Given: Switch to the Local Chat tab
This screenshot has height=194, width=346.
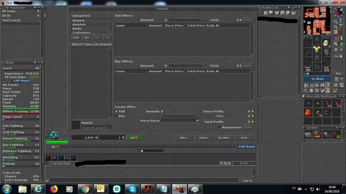Looking at the screenshot, I should click(x=61, y=163).
